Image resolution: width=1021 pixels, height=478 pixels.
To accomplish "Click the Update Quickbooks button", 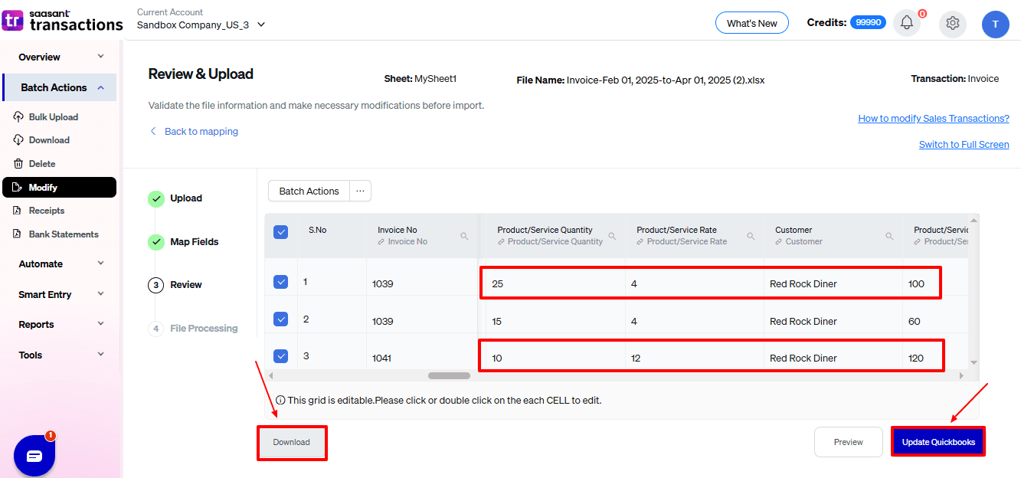I will pos(938,442).
